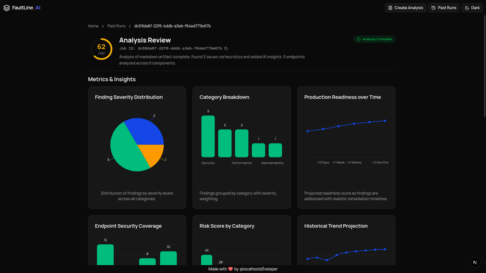Navigate to Past Runs breadcrumb link
Screen dimensions: 486x273
[x=116, y=26]
